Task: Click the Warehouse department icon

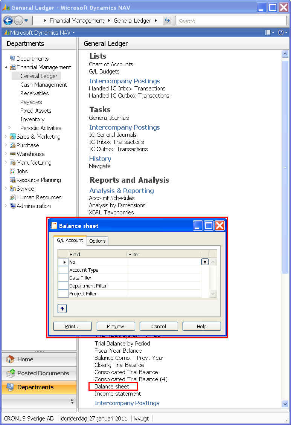Action: coord(13,154)
